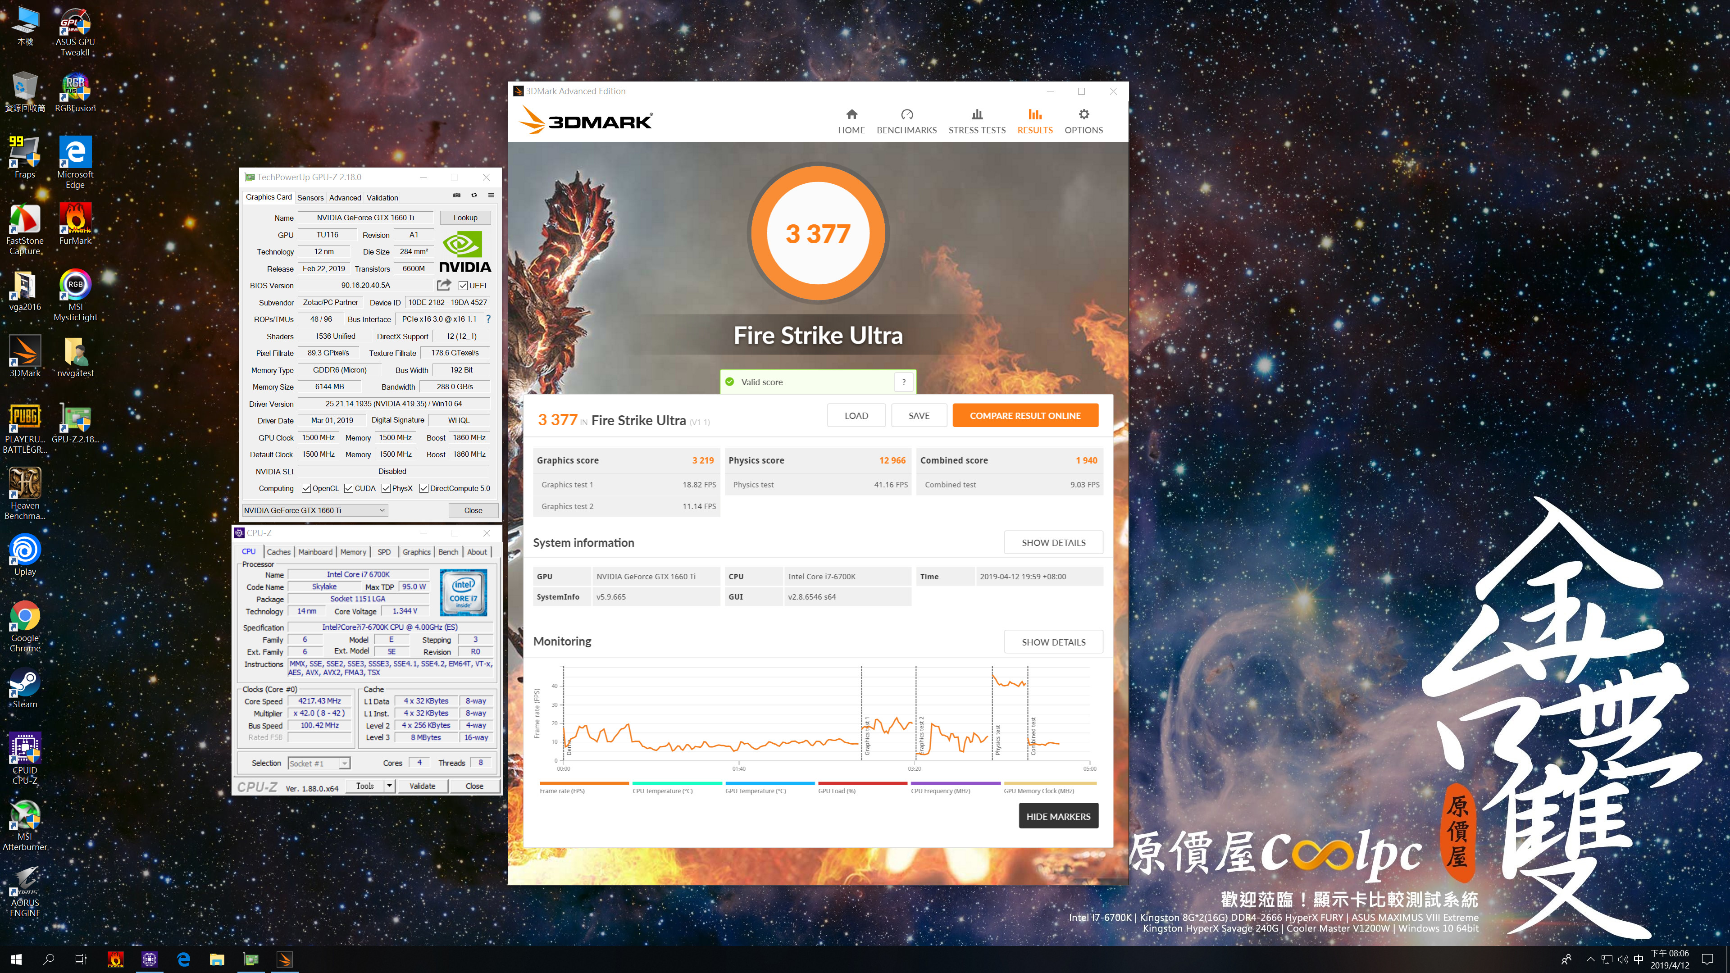Toggle UEFI checkbox in GPU-Z
This screenshot has width=1730, height=973.
tap(463, 286)
